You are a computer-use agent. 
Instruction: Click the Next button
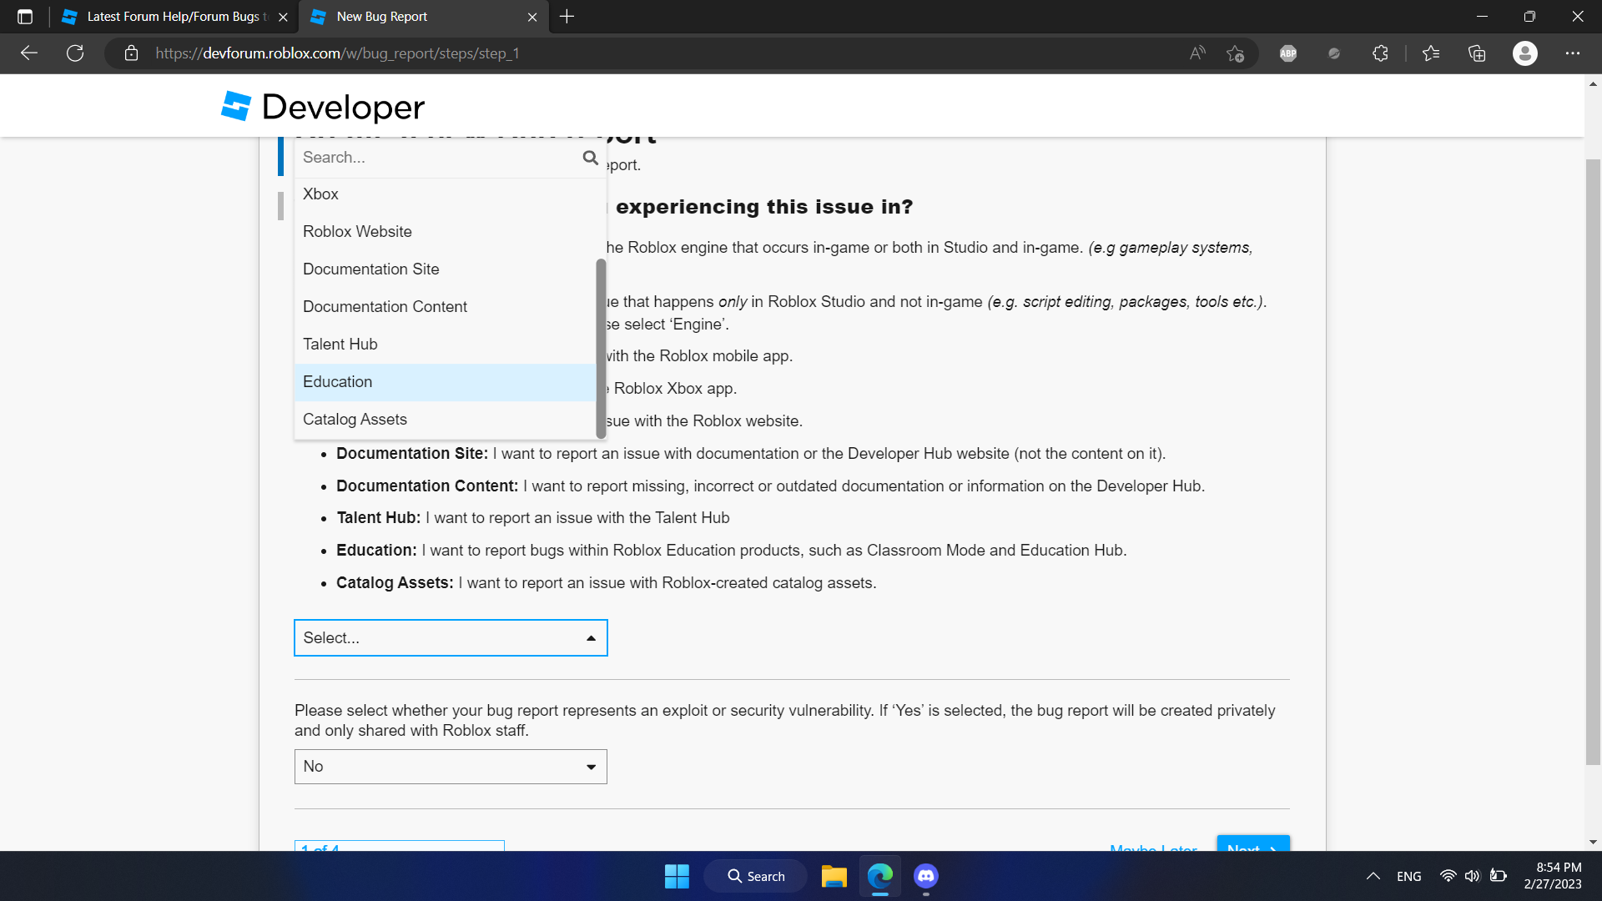click(1252, 849)
